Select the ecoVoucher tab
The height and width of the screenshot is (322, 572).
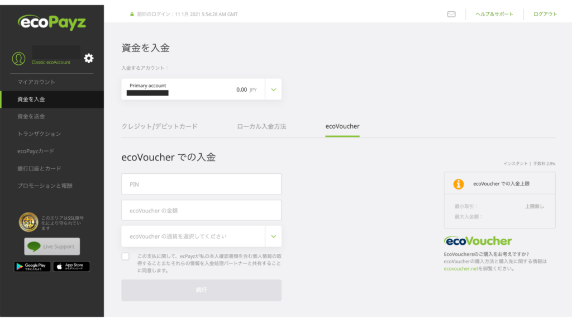342,126
